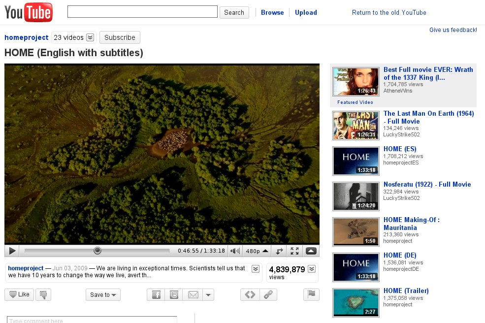Open the 480p quality menu
The image size is (485, 323).
[257, 251]
